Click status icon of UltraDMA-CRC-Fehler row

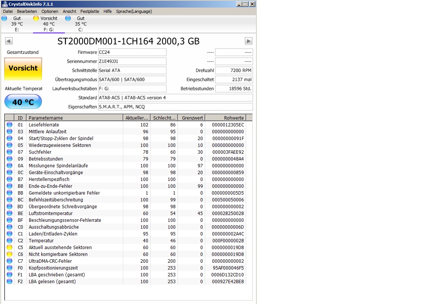click(9, 261)
